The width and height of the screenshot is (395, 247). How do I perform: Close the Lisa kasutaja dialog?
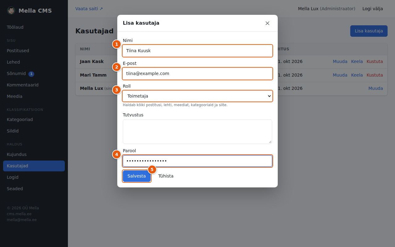267,23
